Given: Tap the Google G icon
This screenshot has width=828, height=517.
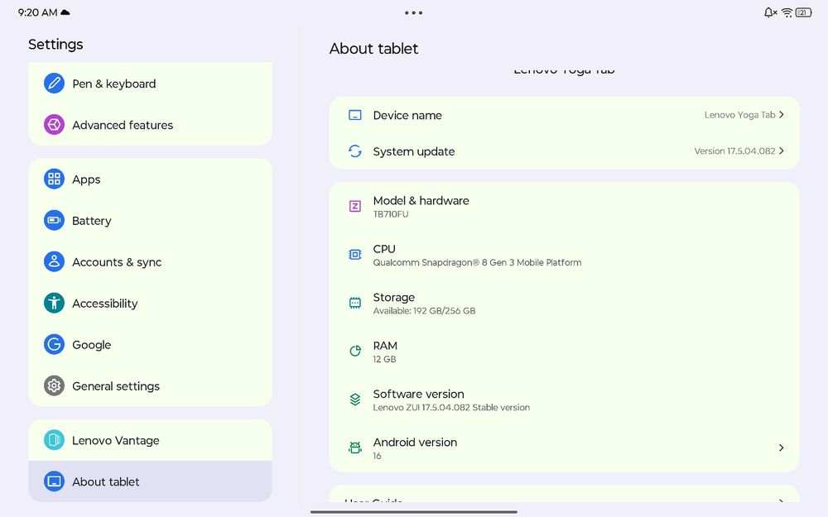Looking at the screenshot, I should pyautogui.click(x=54, y=344).
